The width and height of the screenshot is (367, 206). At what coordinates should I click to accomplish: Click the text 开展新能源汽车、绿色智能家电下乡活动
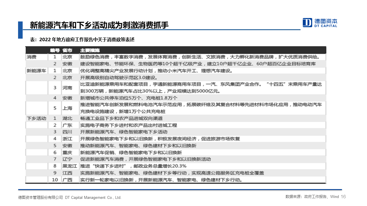tap(124, 132)
